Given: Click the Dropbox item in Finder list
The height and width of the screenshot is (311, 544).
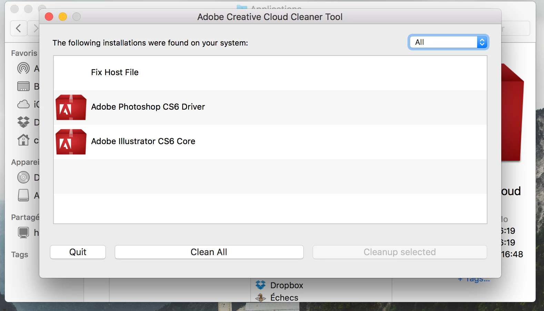Looking at the screenshot, I should click(x=279, y=285).
